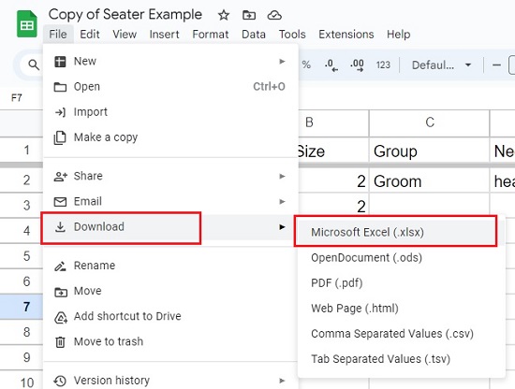The width and height of the screenshot is (515, 389).
Task: Increase decimal places button
Action: [357, 65]
